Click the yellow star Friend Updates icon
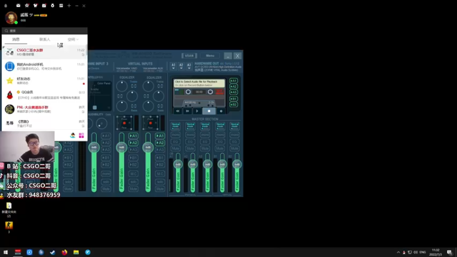 point(10,81)
